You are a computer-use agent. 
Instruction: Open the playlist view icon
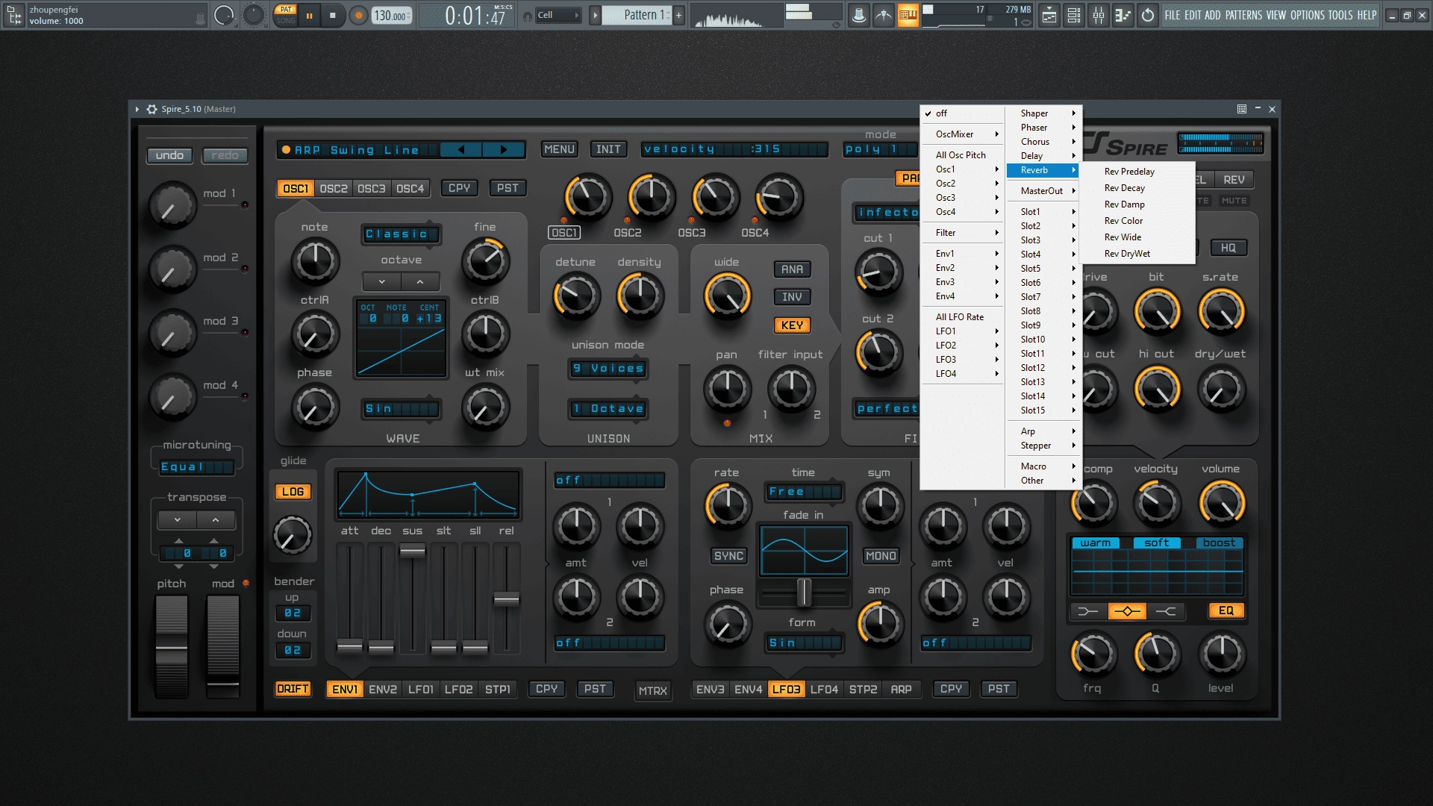coord(1049,15)
